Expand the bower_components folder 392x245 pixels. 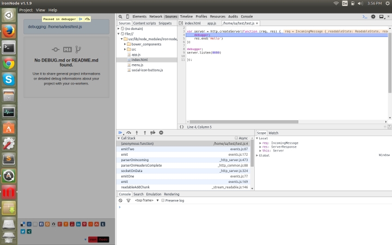[x=125, y=44]
